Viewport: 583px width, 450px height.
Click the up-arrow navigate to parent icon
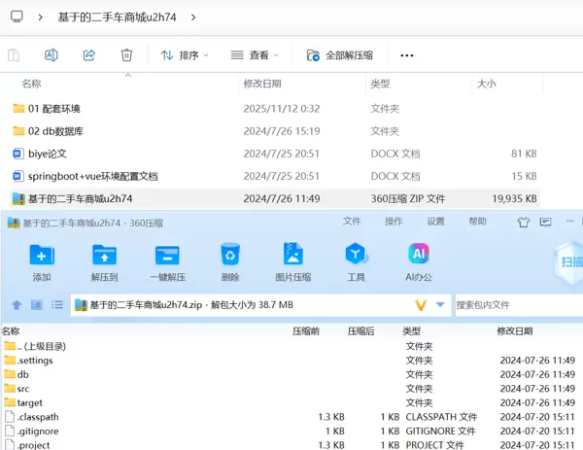click(17, 305)
